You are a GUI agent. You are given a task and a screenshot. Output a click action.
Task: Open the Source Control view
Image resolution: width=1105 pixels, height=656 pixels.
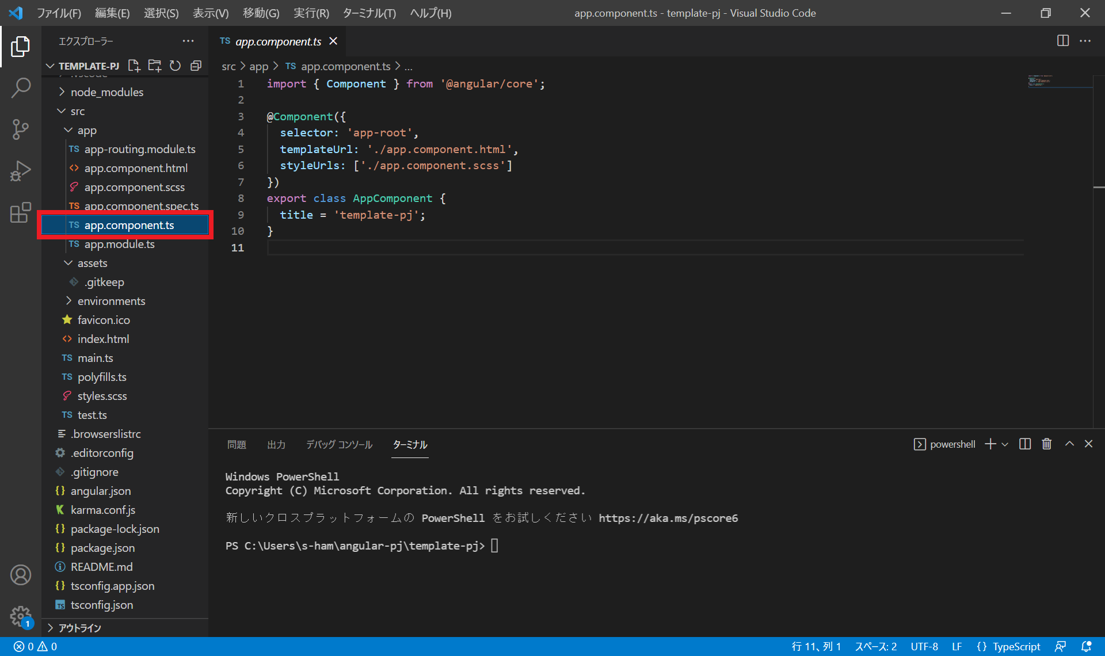(21, 129)
